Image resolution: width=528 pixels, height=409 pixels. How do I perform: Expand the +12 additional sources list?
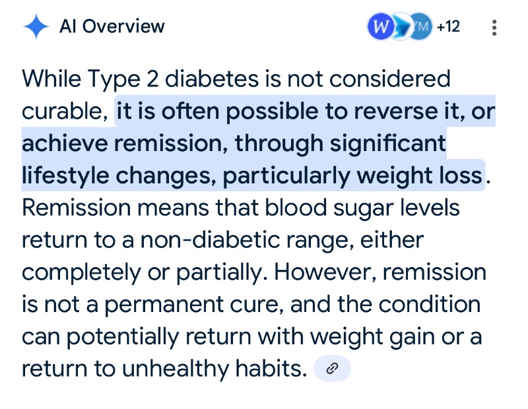click(448, 28)
